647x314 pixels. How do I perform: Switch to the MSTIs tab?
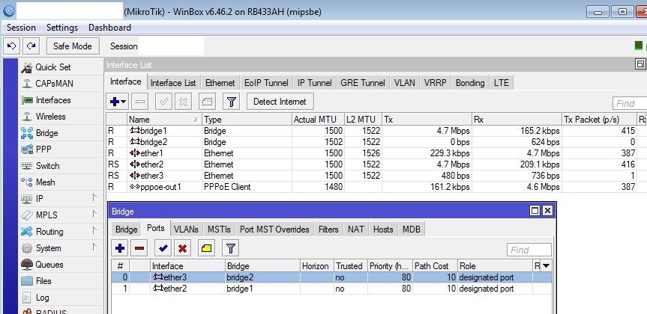click(219, 230)
